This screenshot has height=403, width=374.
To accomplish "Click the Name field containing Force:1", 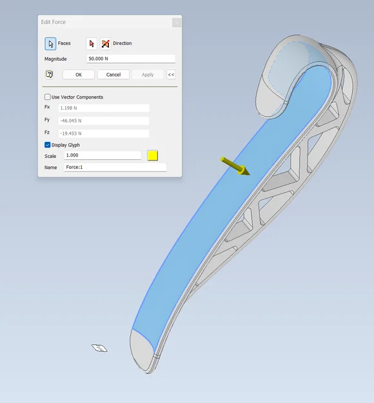I will click(x=115, y=167).
